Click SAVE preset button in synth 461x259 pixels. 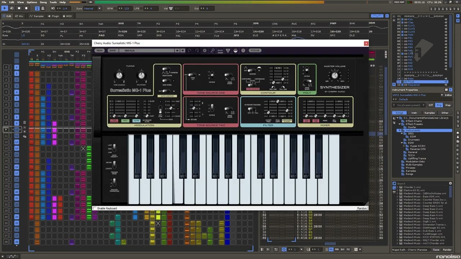[x=113, y=50]
